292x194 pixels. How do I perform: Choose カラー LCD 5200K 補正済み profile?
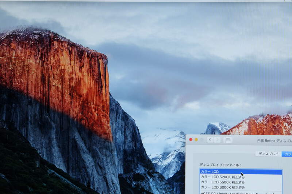tap(241, 177)
